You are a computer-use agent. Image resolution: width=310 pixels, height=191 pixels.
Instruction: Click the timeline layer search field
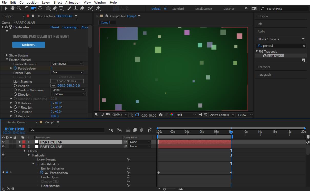pos(67,130)
